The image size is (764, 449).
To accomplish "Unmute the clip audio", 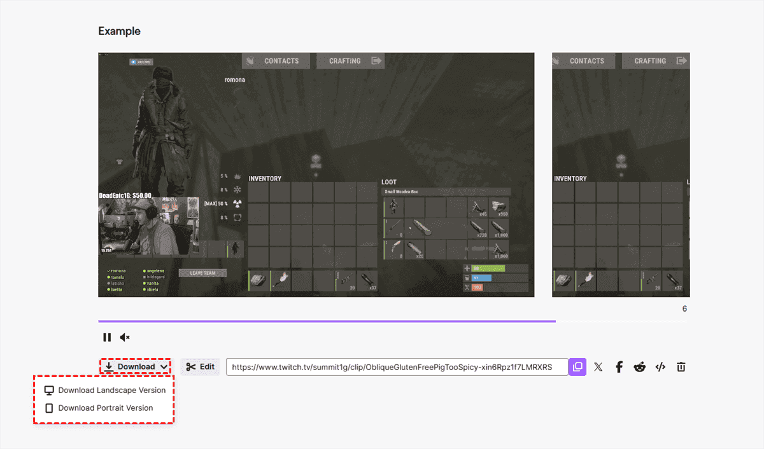I will click(125, 338).
